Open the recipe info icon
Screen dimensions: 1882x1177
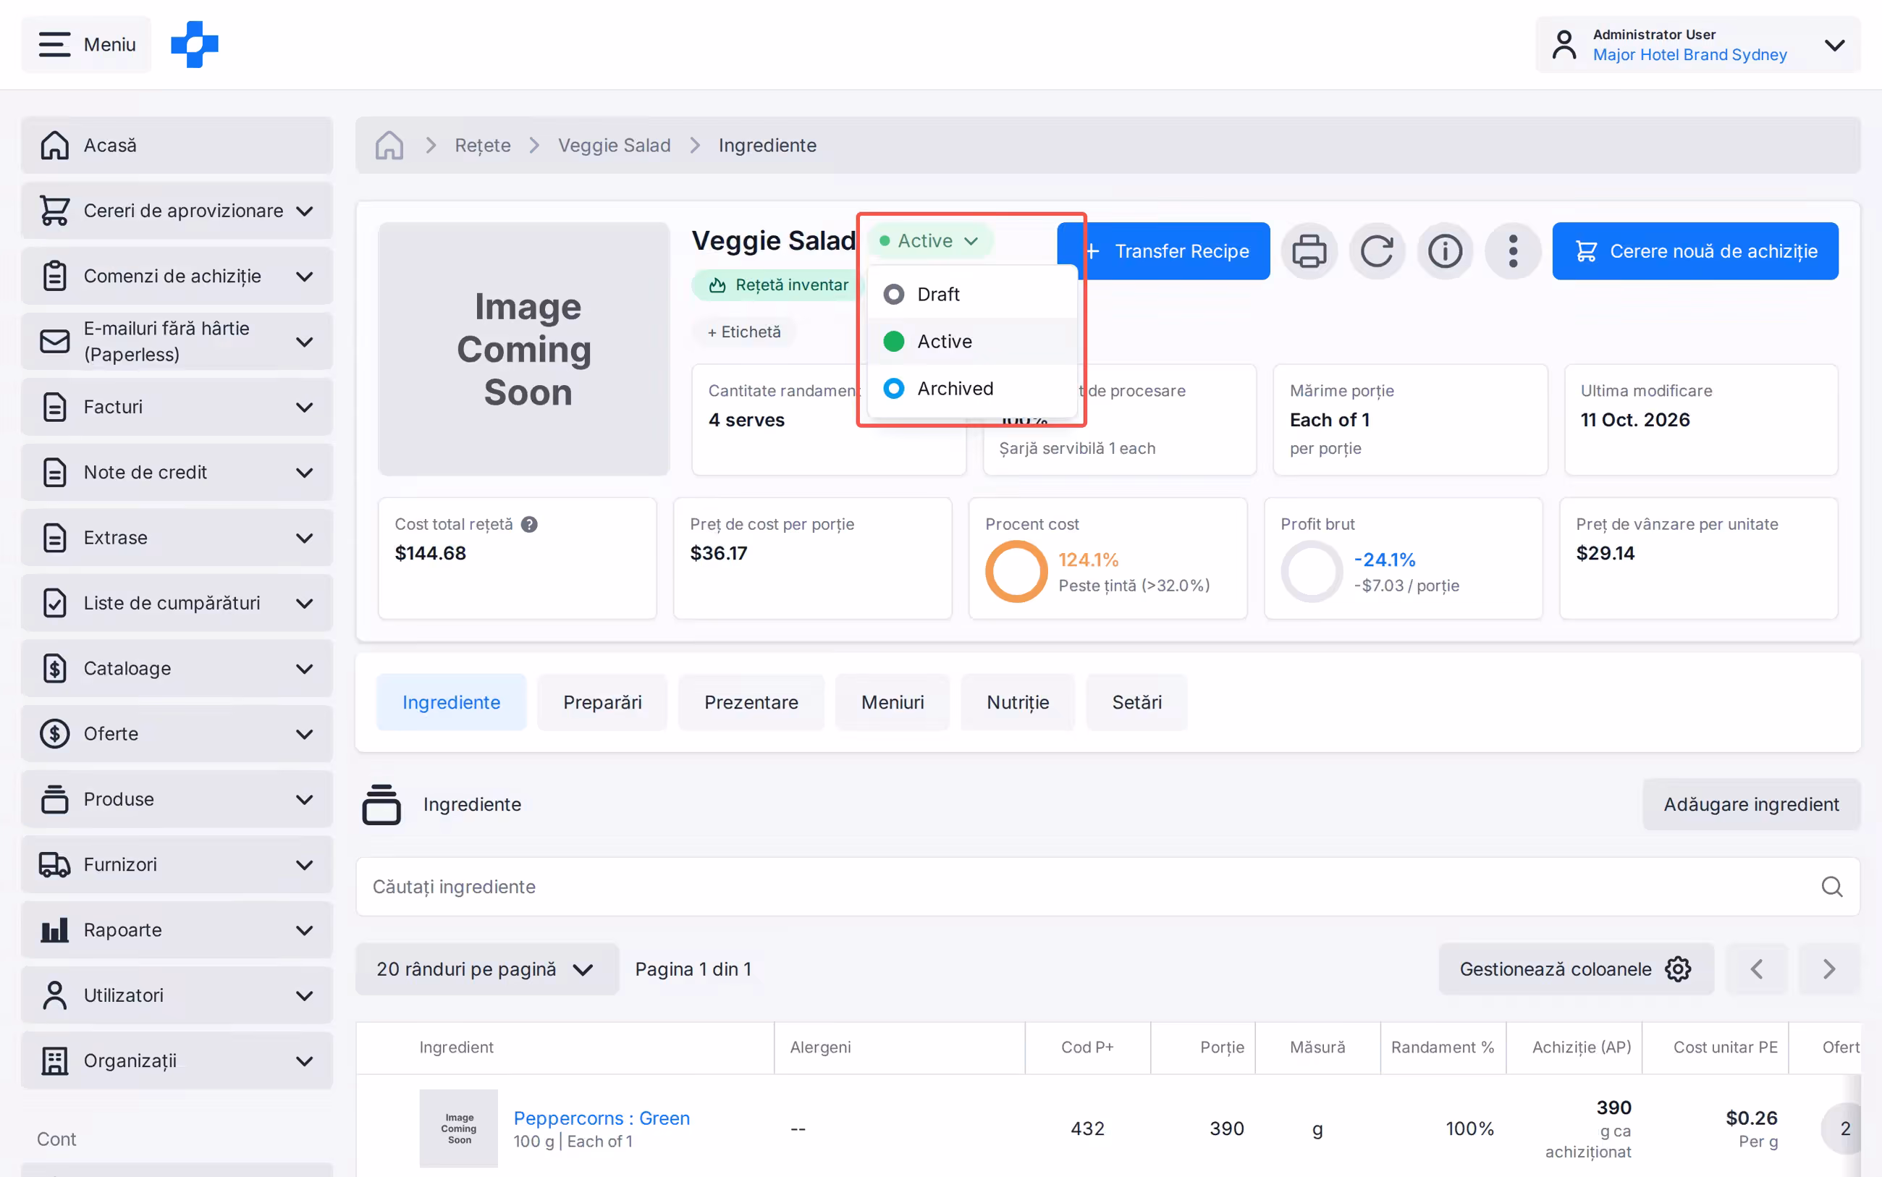(1445, 251)
